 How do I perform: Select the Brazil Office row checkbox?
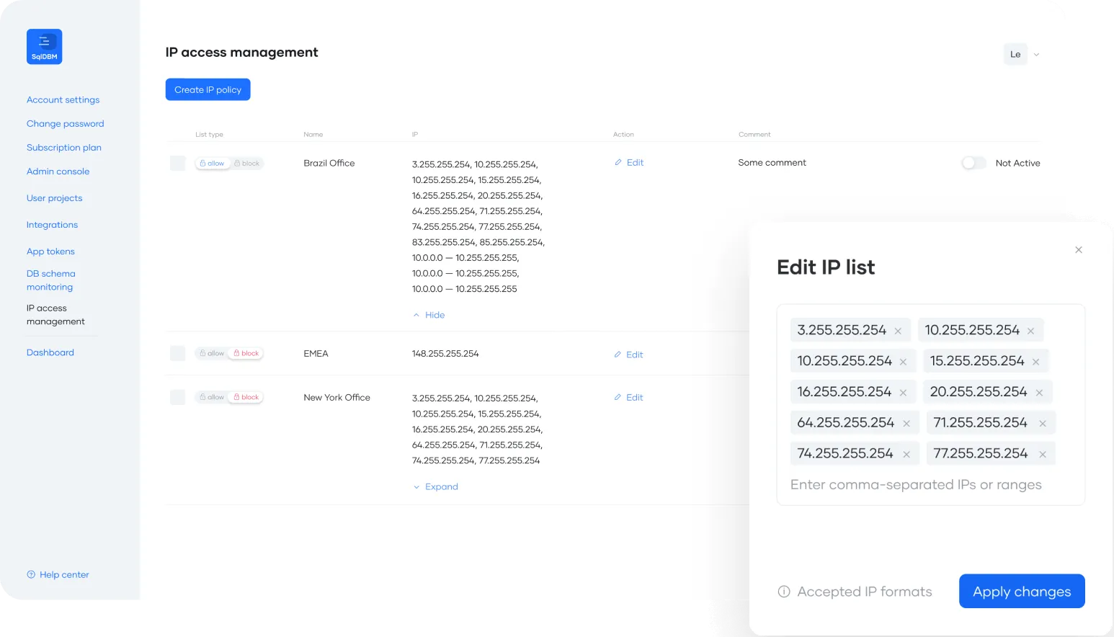point(178,164)
